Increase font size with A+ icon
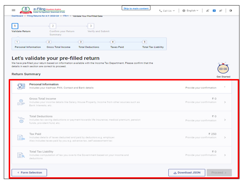Image resolution: width=244 pixels, height=186 pixels. 221,11
